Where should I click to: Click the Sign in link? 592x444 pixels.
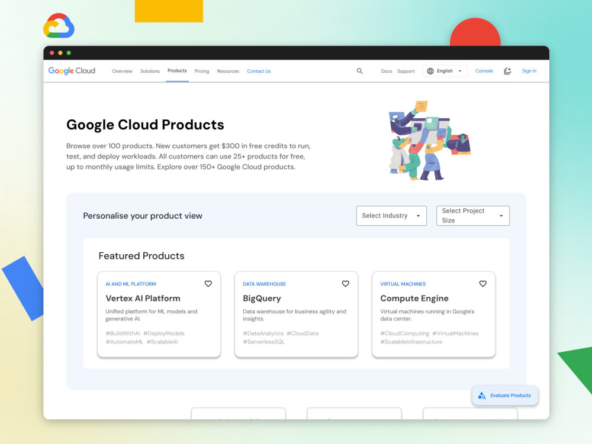point(529,71)
